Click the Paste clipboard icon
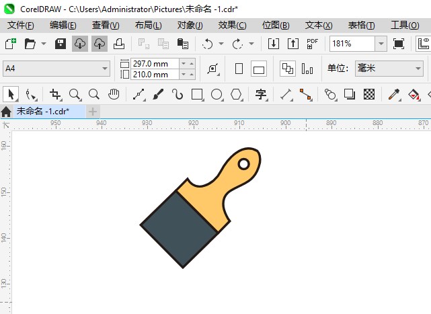Screen dimensions: 431x314 [x=183, y=44]
